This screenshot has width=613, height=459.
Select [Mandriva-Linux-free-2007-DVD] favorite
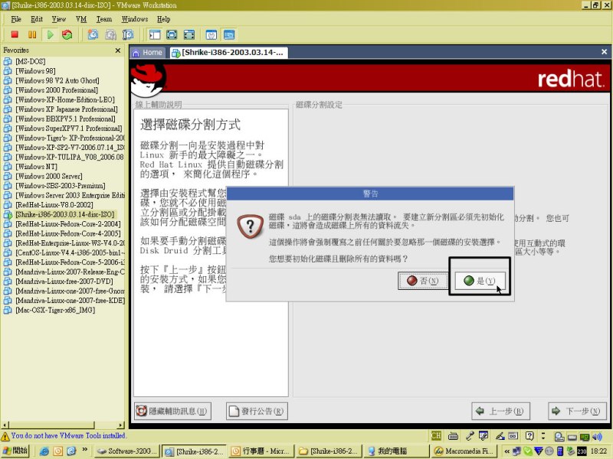click(x=64, y=281)
